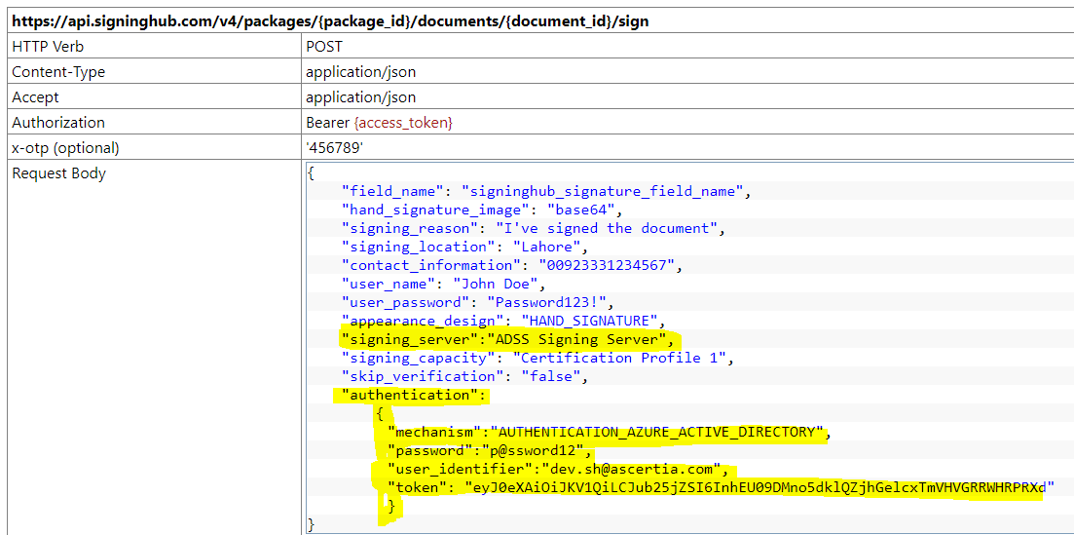Click the Accept row label

click(35, 97)
